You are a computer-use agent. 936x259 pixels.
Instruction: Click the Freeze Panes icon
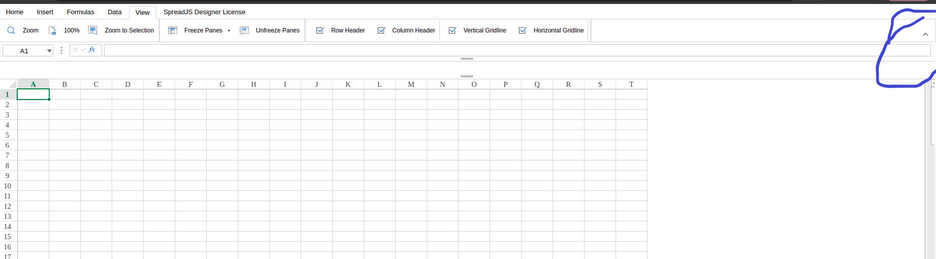click(173, 30)
